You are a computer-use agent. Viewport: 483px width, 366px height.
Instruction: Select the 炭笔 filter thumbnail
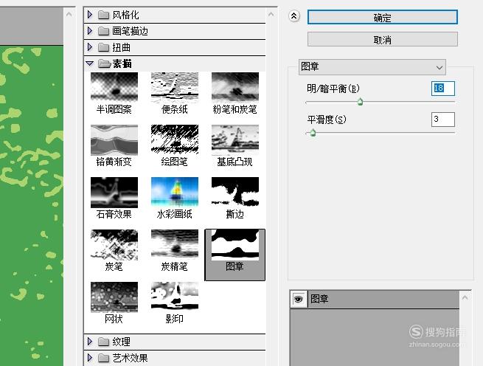pyautogui.click(x=114, y=245)
